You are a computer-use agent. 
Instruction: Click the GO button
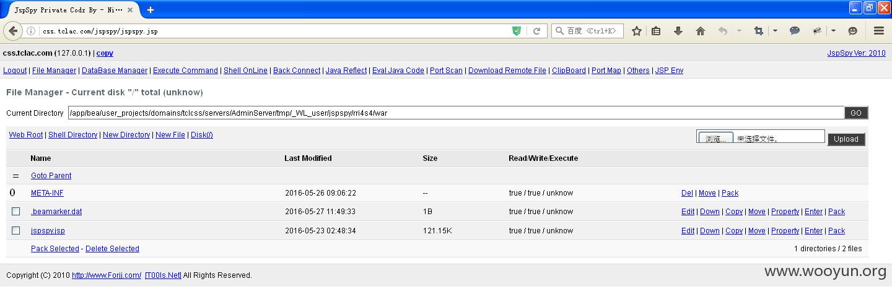click(x=856, y=113)
